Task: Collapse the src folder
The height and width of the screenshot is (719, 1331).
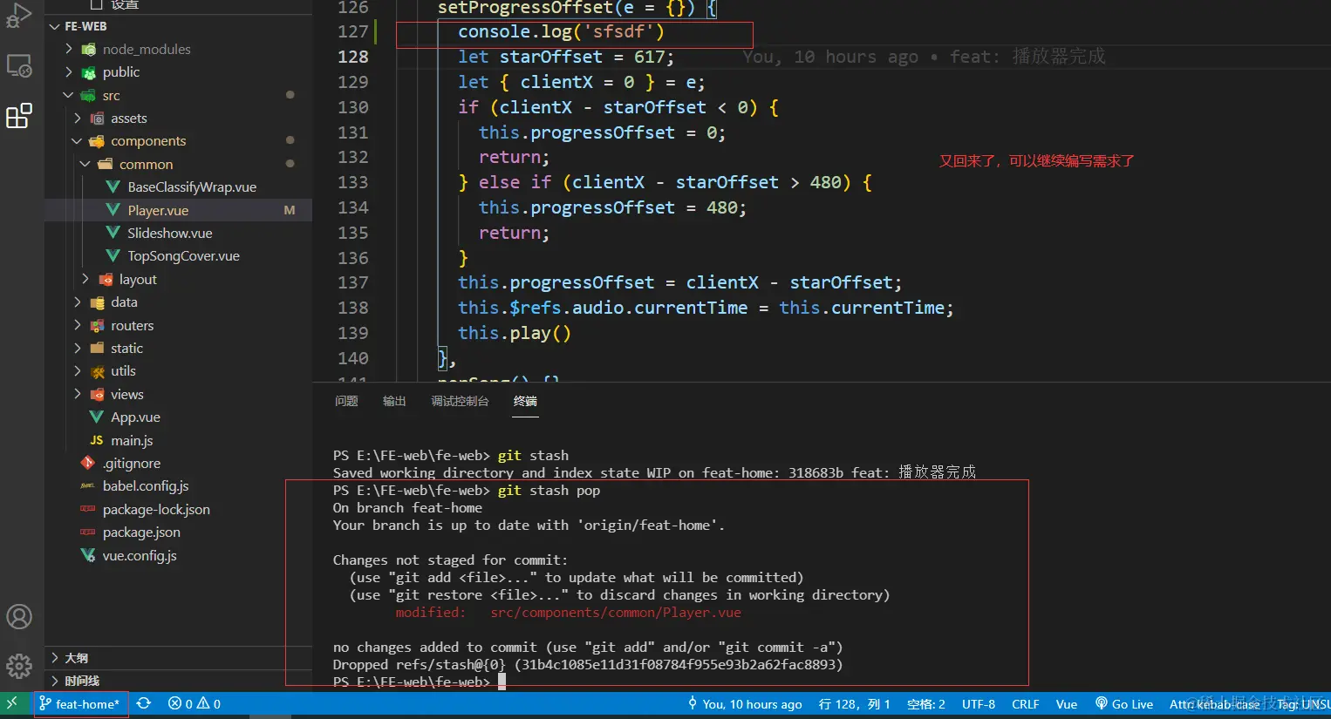Action: coord(69,95)
